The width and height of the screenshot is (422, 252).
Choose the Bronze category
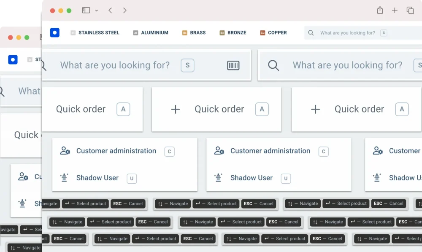pyautogui.click(x=233, y=32)
